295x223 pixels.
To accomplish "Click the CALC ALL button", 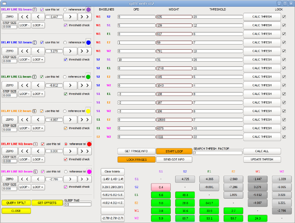I will [x=262, y=151].
